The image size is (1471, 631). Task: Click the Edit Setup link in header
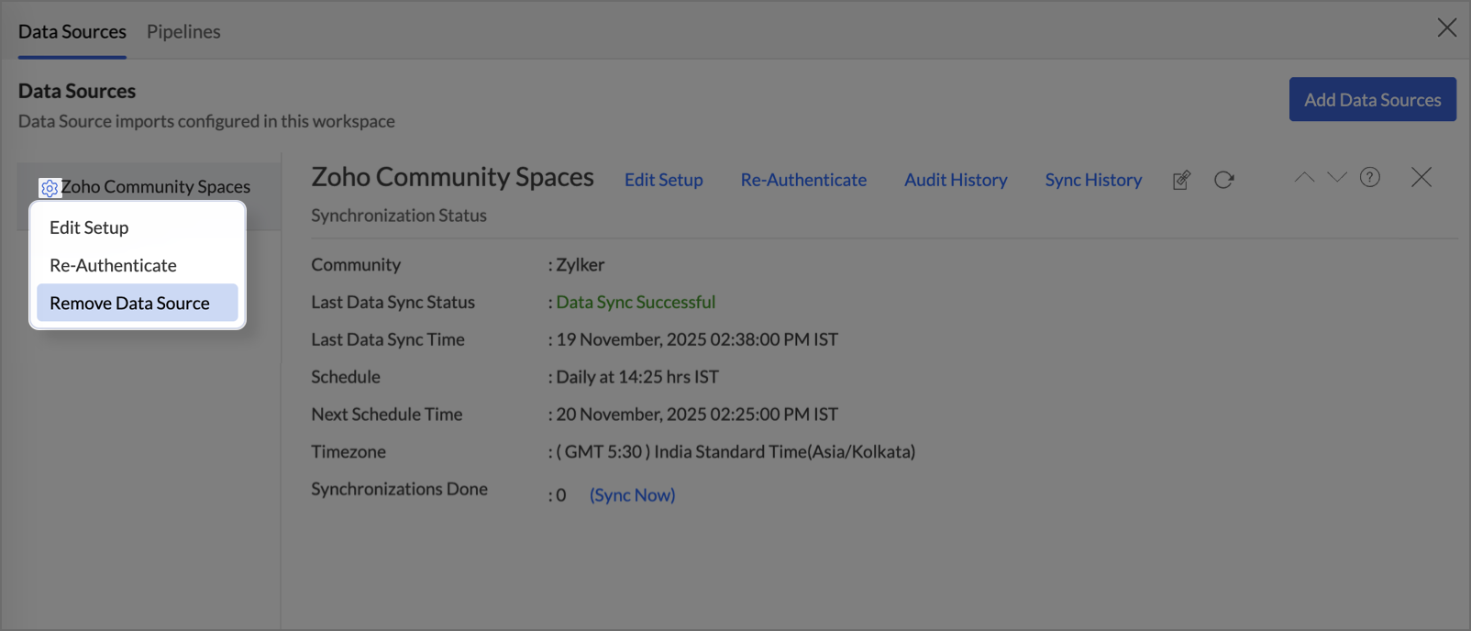click(663, 180)
